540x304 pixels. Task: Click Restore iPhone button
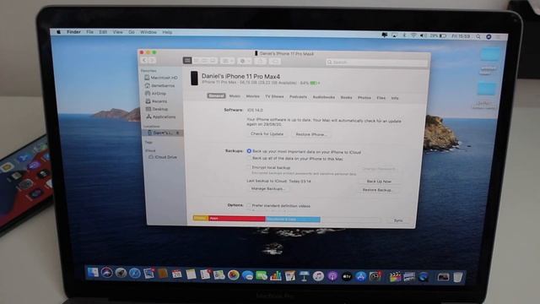(311, 134)
